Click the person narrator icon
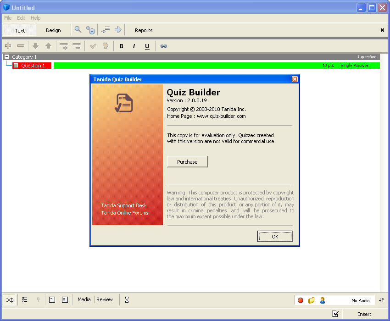Image resolution: width=390 pixels, height=321 pixels. pyautogui.click(x=323, y=300)
